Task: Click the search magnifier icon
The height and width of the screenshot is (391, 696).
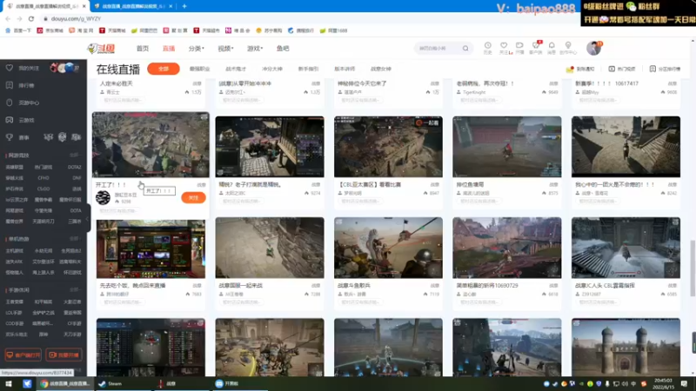Action: tap(465, 49)
